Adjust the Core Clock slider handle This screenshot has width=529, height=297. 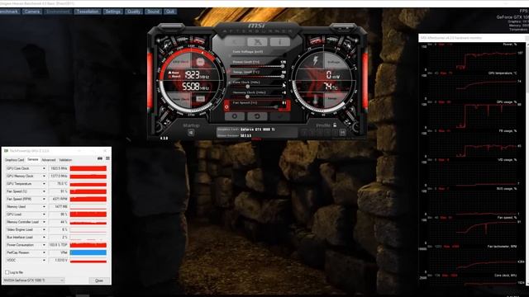[x=248, y=87]
